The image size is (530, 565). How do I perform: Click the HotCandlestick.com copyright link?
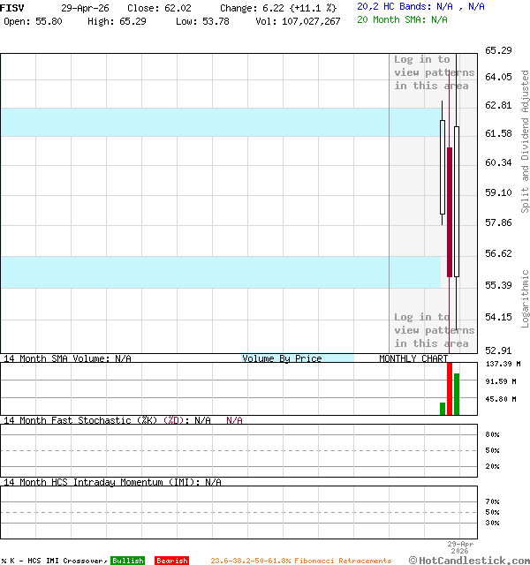click(x=469, y=560)
